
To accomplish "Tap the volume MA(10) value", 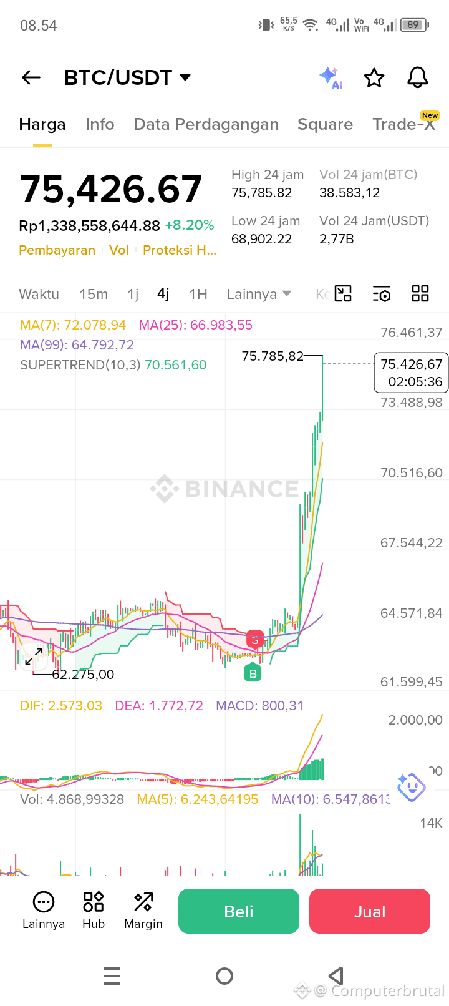I will [331, 799].
